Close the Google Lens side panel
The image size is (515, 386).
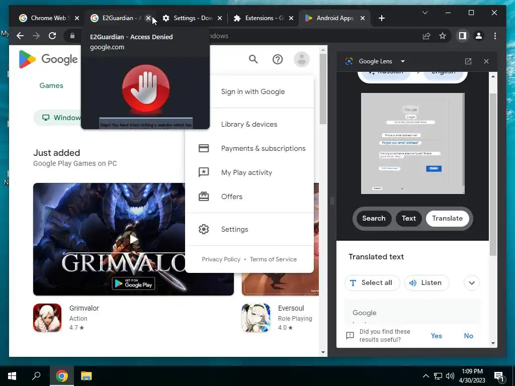pyautogui.click(x=486, y=61)
